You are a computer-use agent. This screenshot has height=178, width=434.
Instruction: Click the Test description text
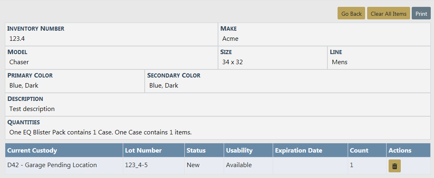tap(32, 109)
